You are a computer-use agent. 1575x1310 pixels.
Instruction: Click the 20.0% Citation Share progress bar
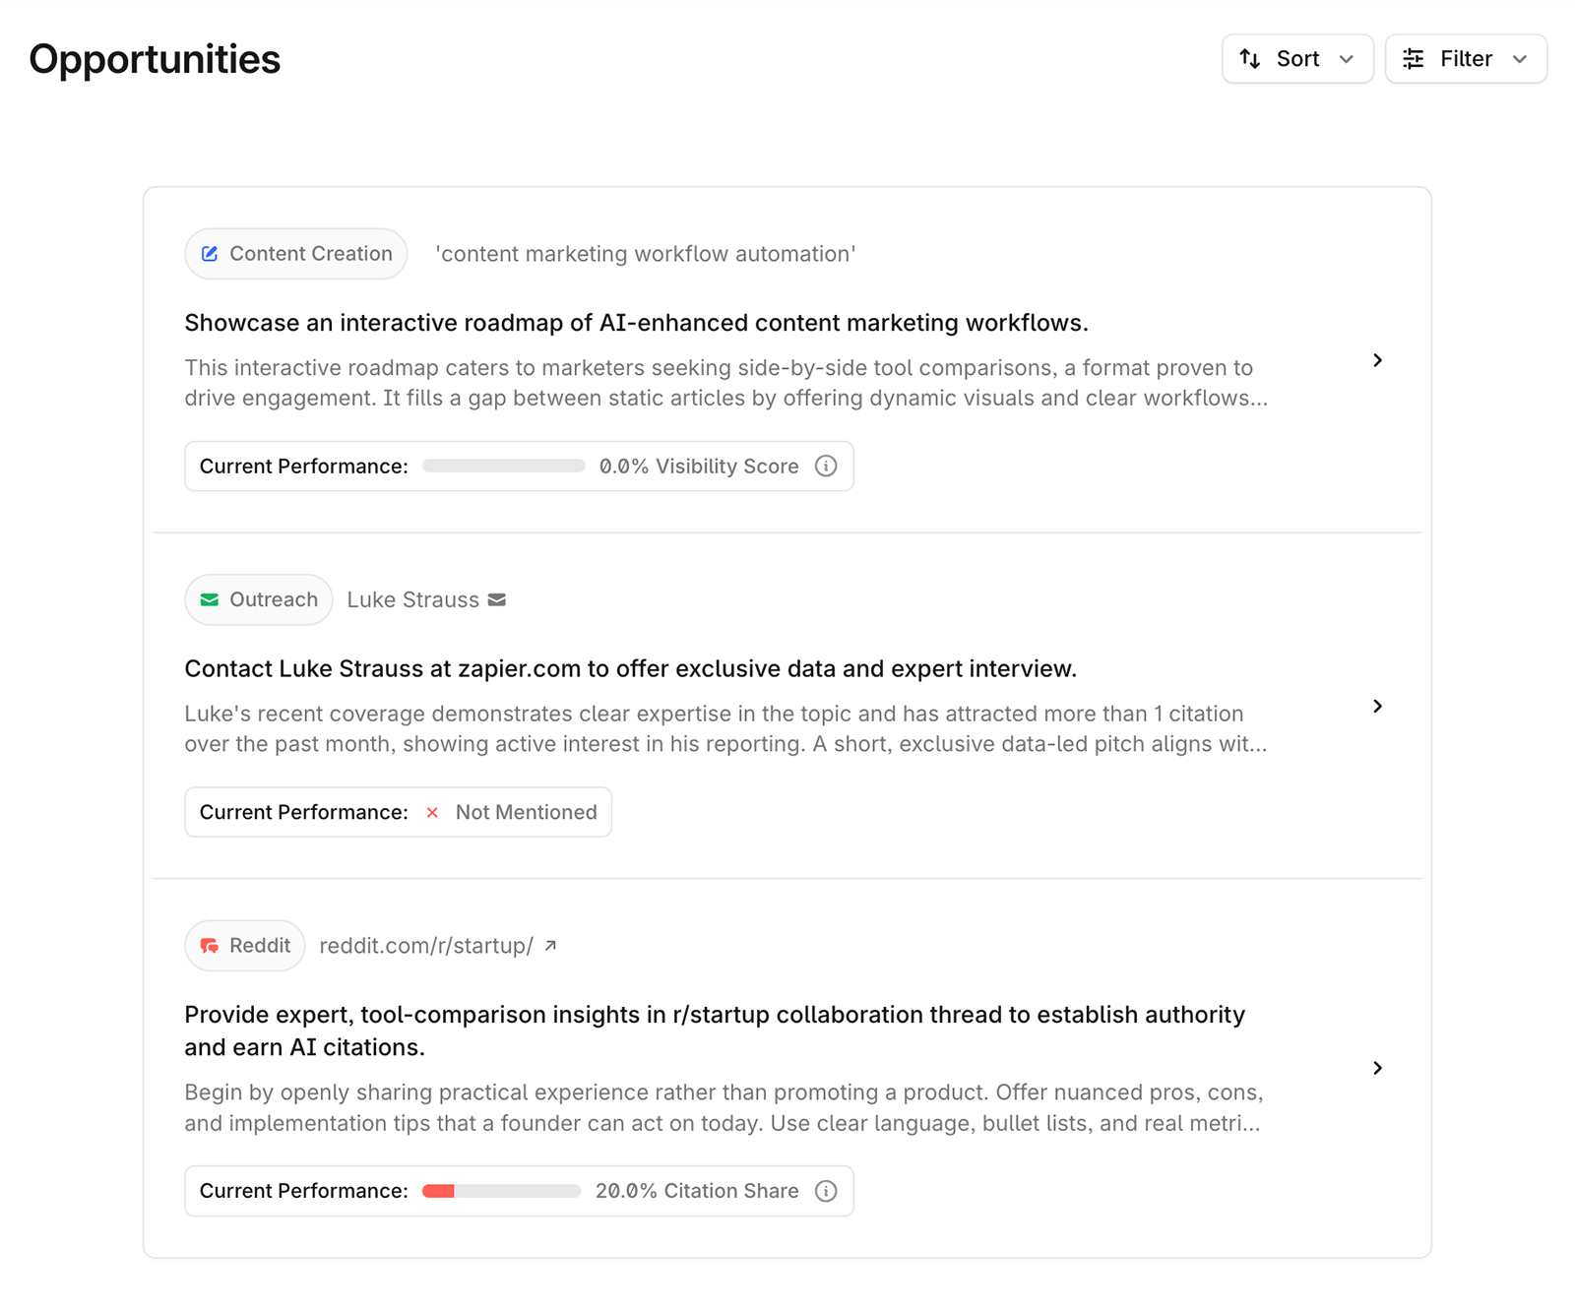coord(502,1191)
